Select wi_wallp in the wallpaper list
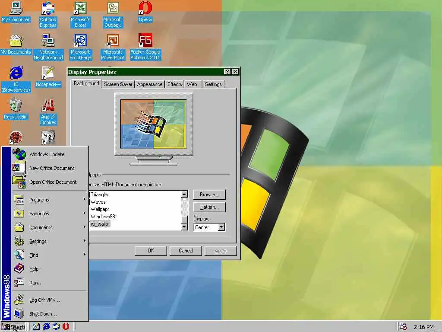Viewport: 442px width, 332px height. coord(100,224)
